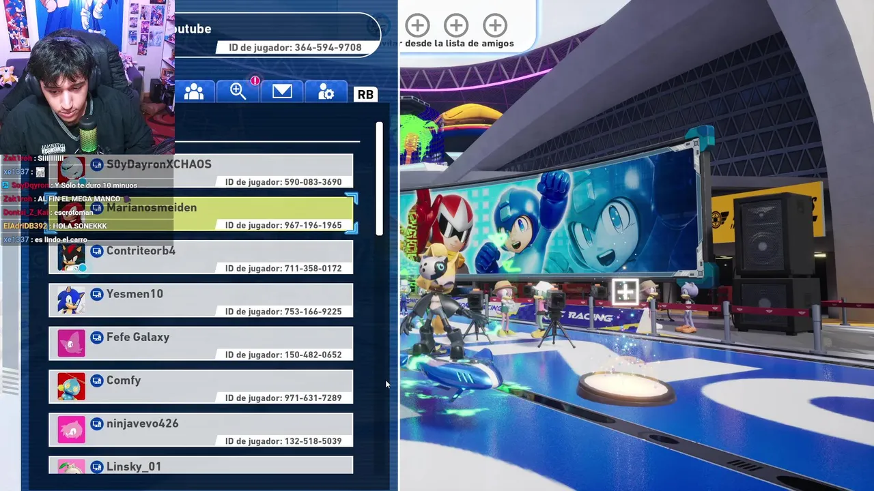Select friend Linsky_01

click(x=201, y=465)
